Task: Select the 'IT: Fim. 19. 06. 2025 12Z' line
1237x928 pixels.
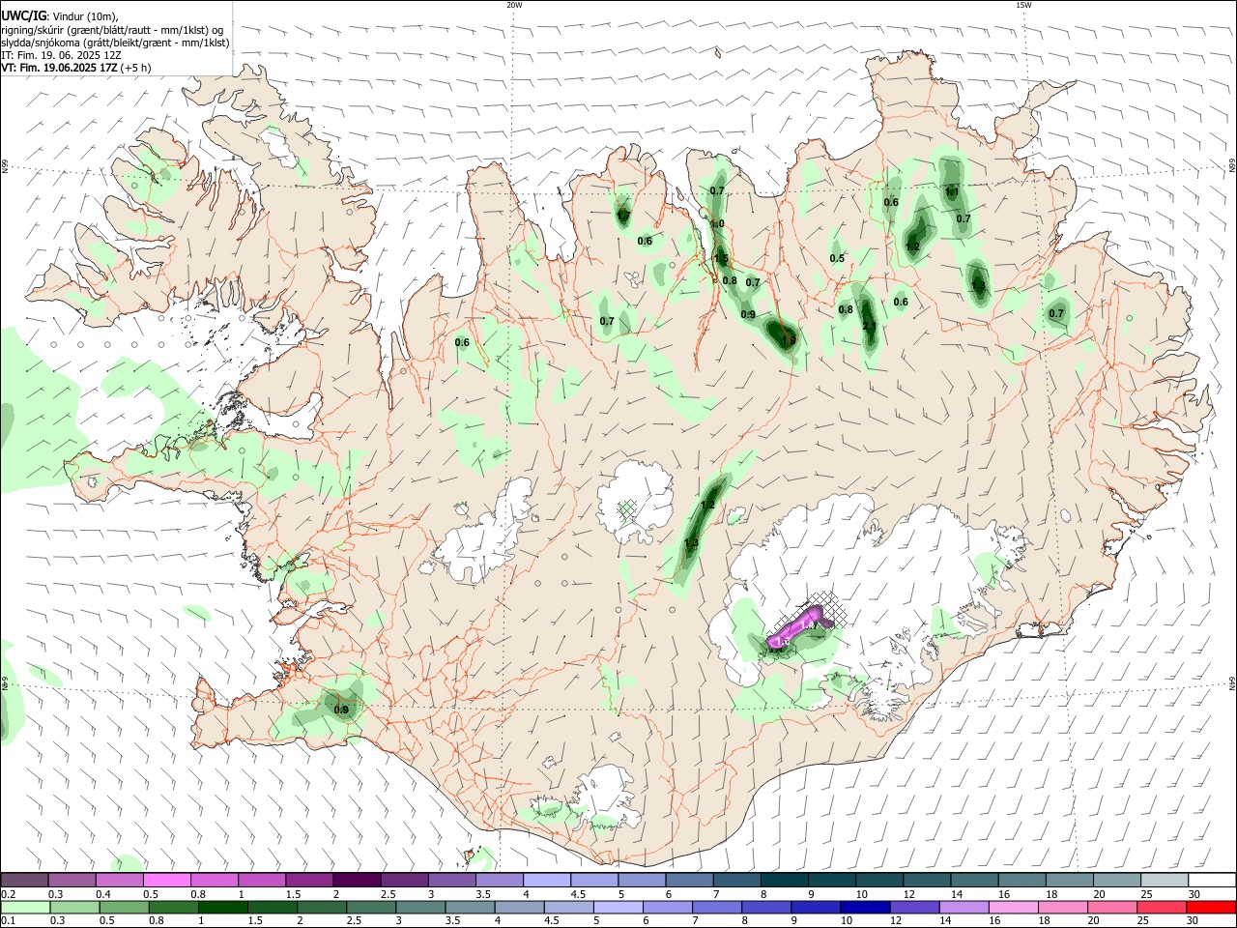Action: pyautogui.click(x=59, y=55)
